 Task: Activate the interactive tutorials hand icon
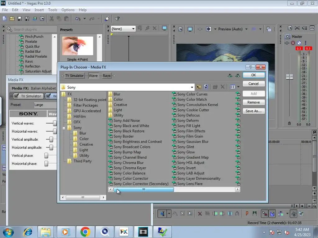coord(107,19)
